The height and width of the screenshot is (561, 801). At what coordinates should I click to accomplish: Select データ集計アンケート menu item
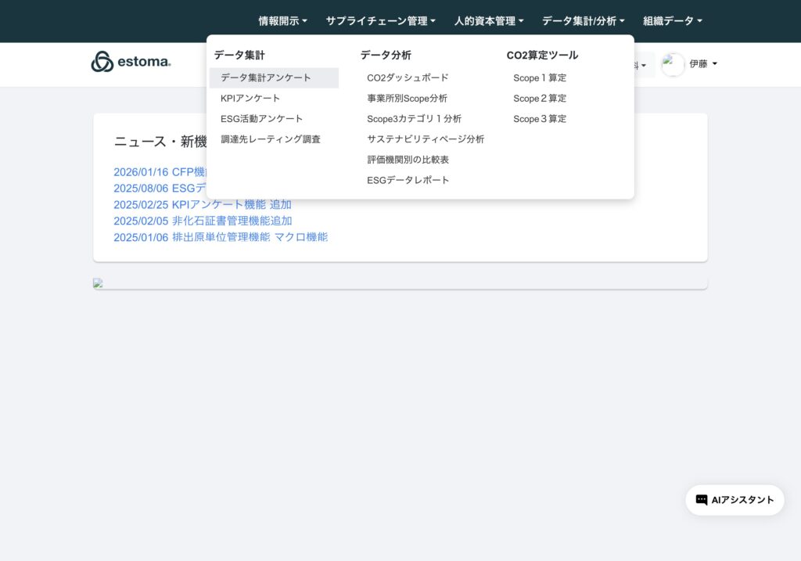point(266,78)
